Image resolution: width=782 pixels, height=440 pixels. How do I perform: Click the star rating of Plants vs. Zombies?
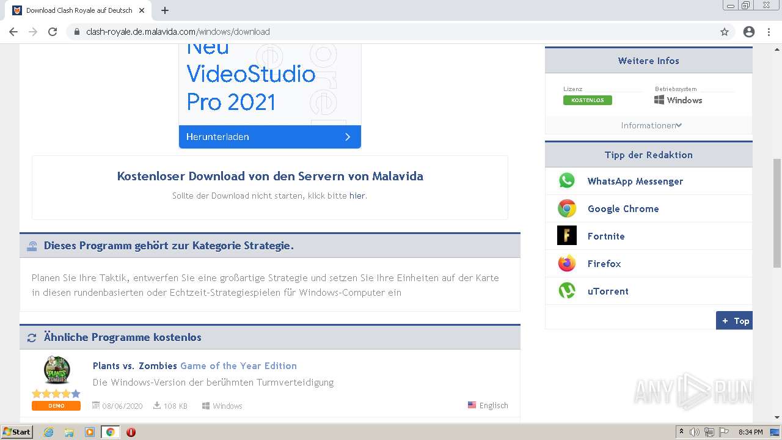pos(56,394)
